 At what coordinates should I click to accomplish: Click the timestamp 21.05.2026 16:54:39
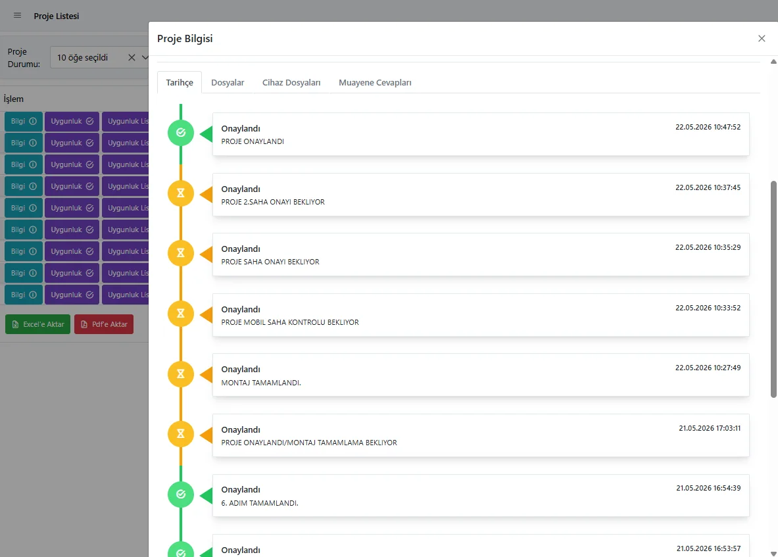coord(708,488)
